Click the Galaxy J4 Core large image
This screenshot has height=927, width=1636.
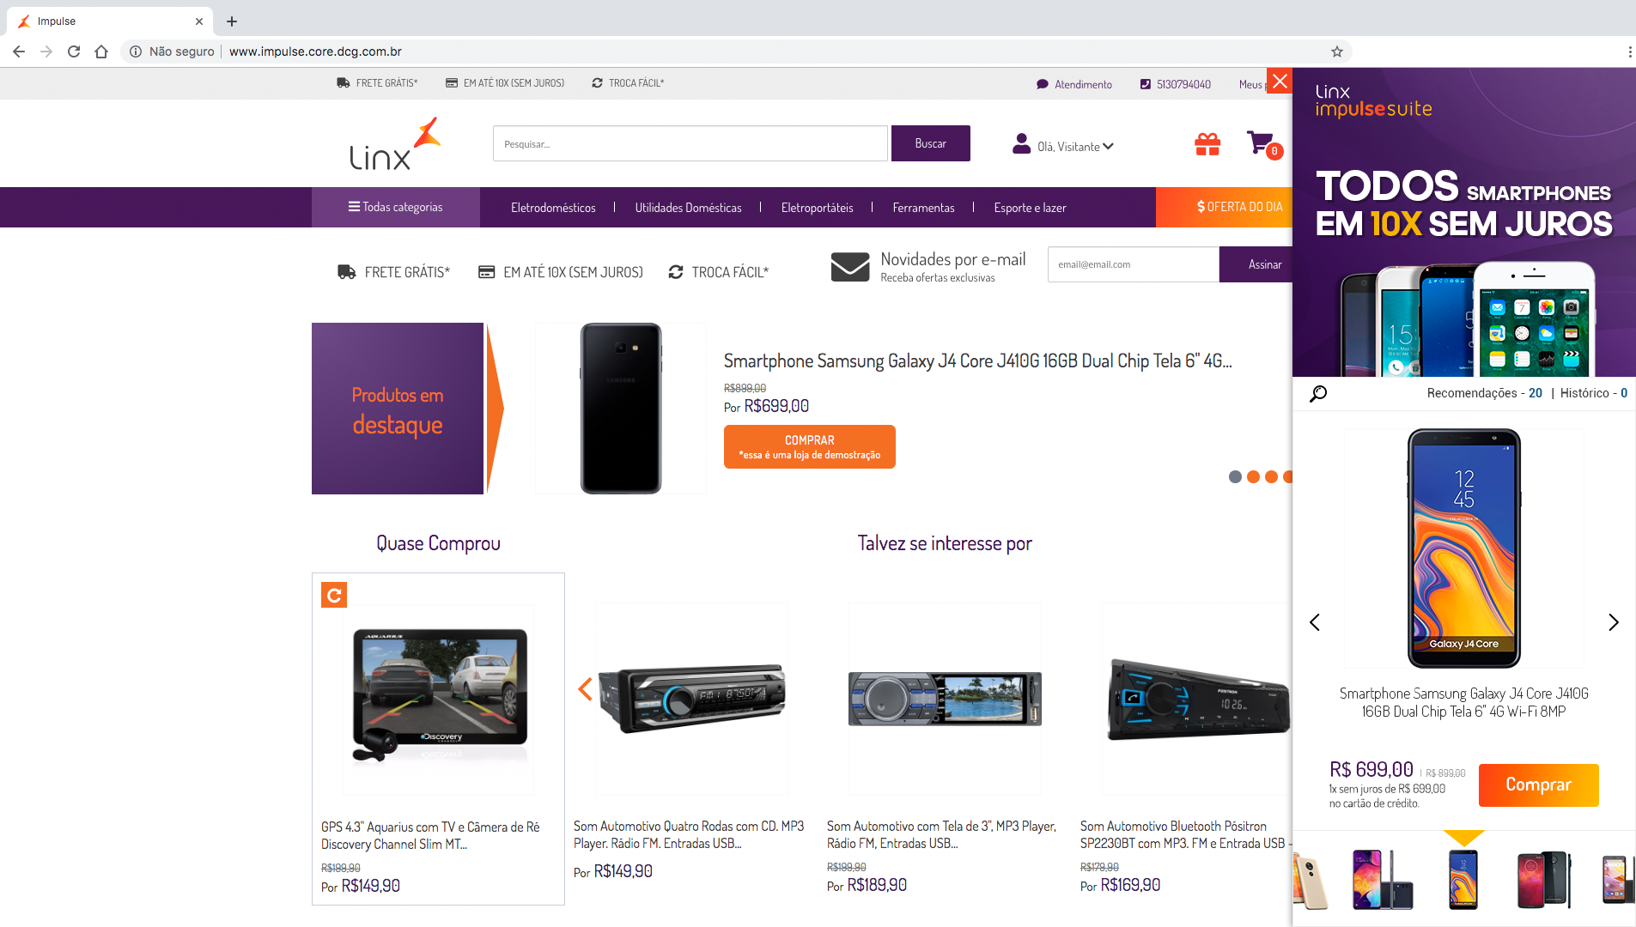1463,548
